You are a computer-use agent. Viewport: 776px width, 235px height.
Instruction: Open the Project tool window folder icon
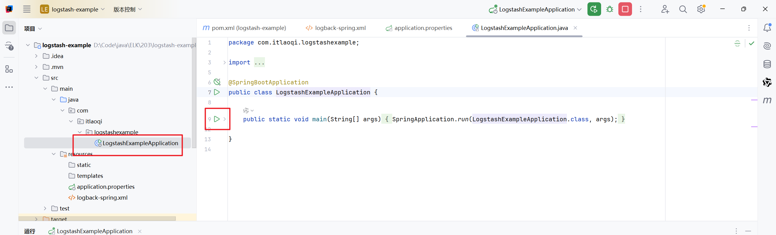(x=9, y=28)
